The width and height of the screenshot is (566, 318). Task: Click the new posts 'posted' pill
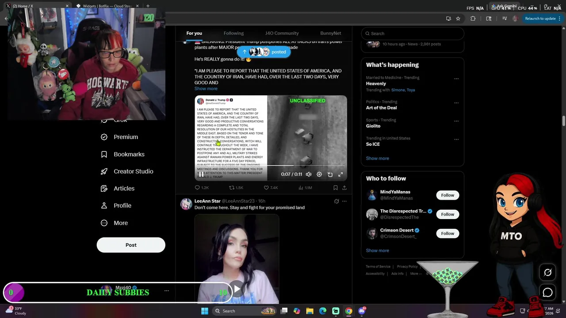[264, 52]
